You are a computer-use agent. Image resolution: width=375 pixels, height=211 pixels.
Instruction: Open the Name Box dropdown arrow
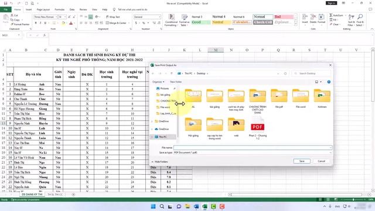point(19,35)
